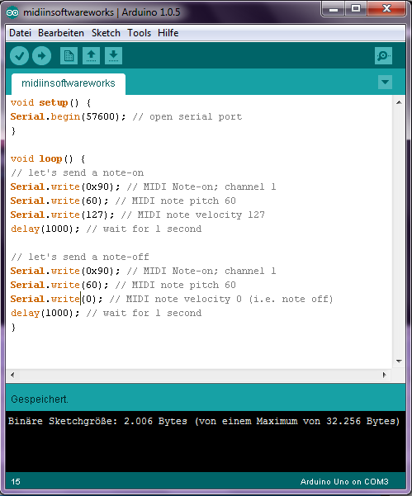Open the tab options dropdown arrow
Image resolution: width=412 pixels, height=496 pixels.
tap(385, 83)
